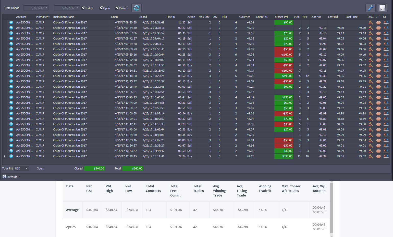Expand the first trade row plus icon
The width and height of the screenshot is (393, 237).
(x=11, y=22)
